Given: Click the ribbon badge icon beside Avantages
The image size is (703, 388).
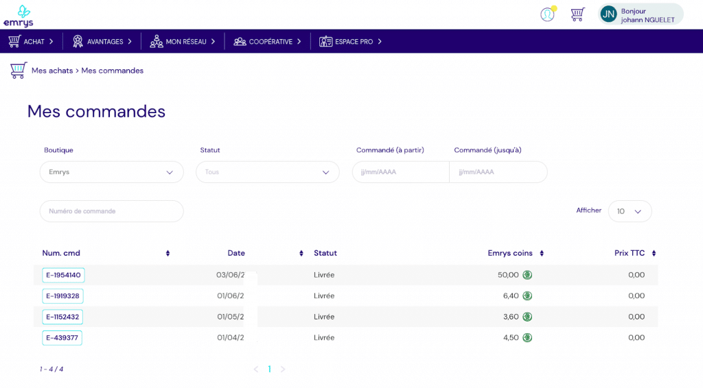Looking at the screenshot, I should pos(78,41).
